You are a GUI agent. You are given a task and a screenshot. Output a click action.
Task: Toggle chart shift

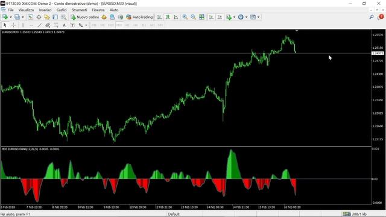(x=220, y=17)
